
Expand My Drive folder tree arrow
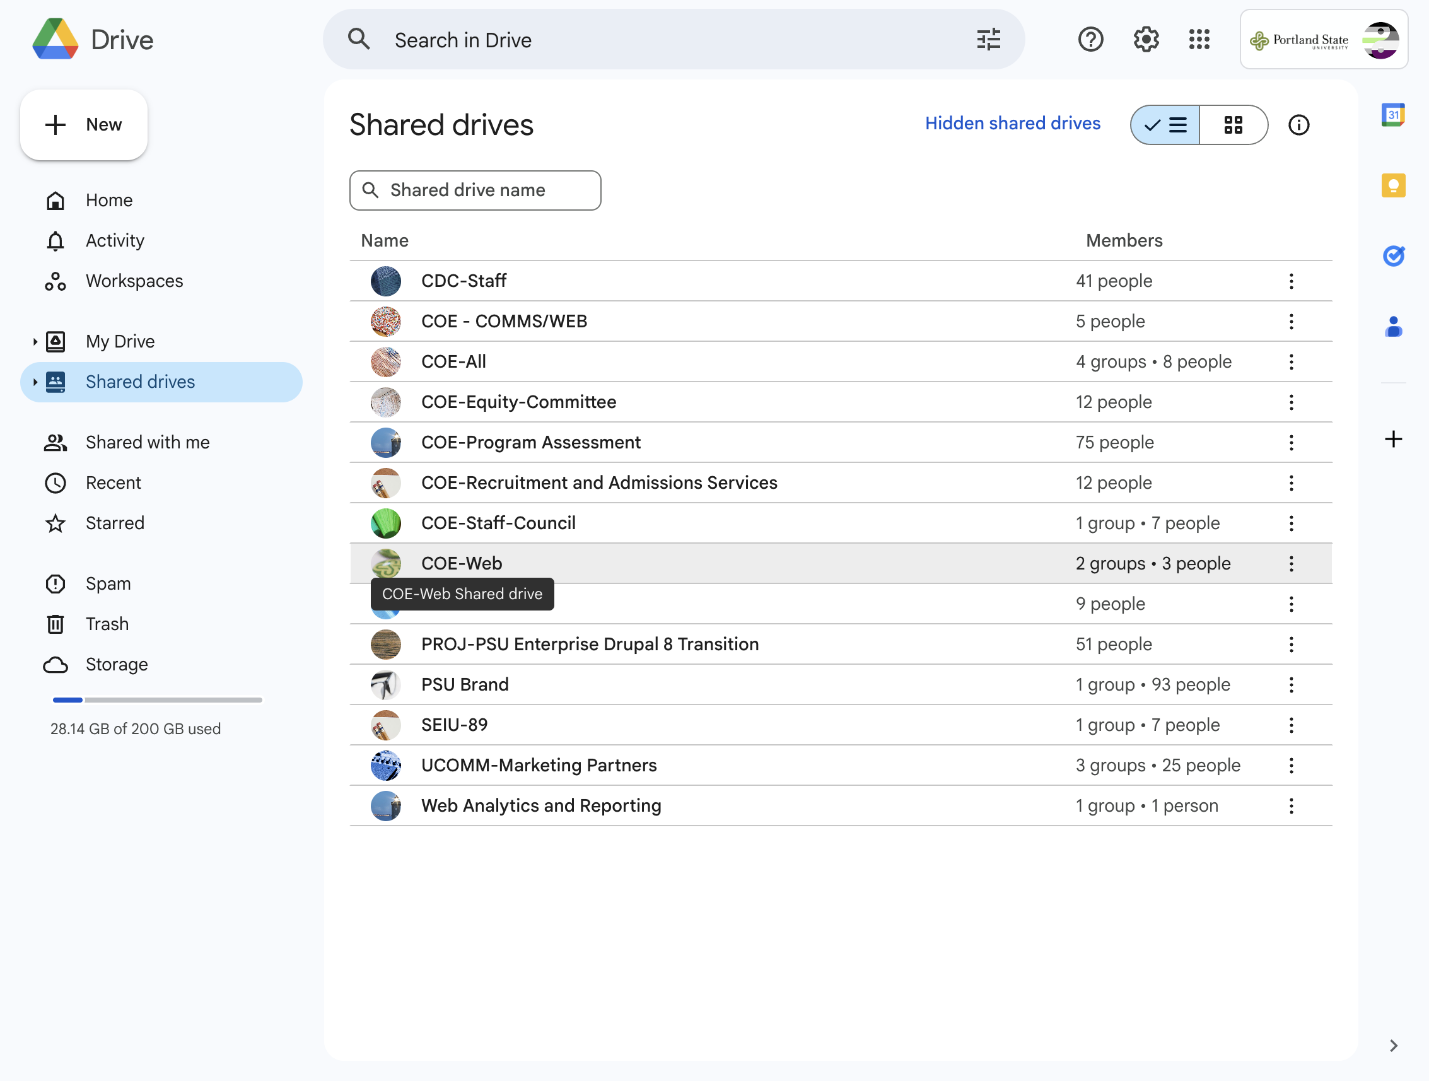click(35, 342)
